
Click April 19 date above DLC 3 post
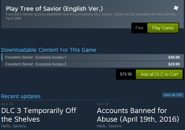coord(7,104)
